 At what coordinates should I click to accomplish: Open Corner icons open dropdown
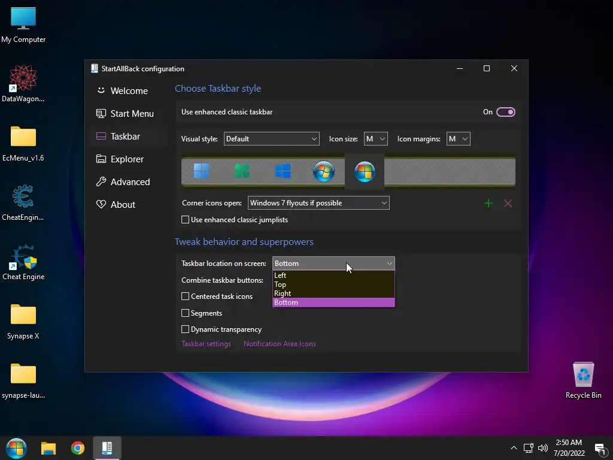coord(318,203)
